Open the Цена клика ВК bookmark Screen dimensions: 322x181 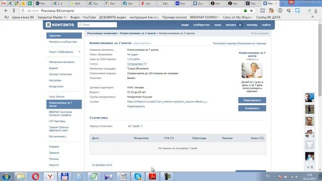[x=23, y=17]
